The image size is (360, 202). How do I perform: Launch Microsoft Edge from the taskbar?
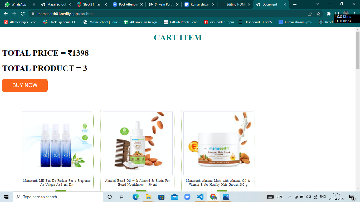pos(135,197)
